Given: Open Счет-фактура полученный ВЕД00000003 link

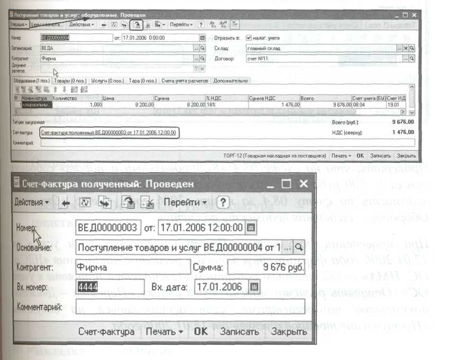Looking at the screenshot, I should tap(109, 133).
